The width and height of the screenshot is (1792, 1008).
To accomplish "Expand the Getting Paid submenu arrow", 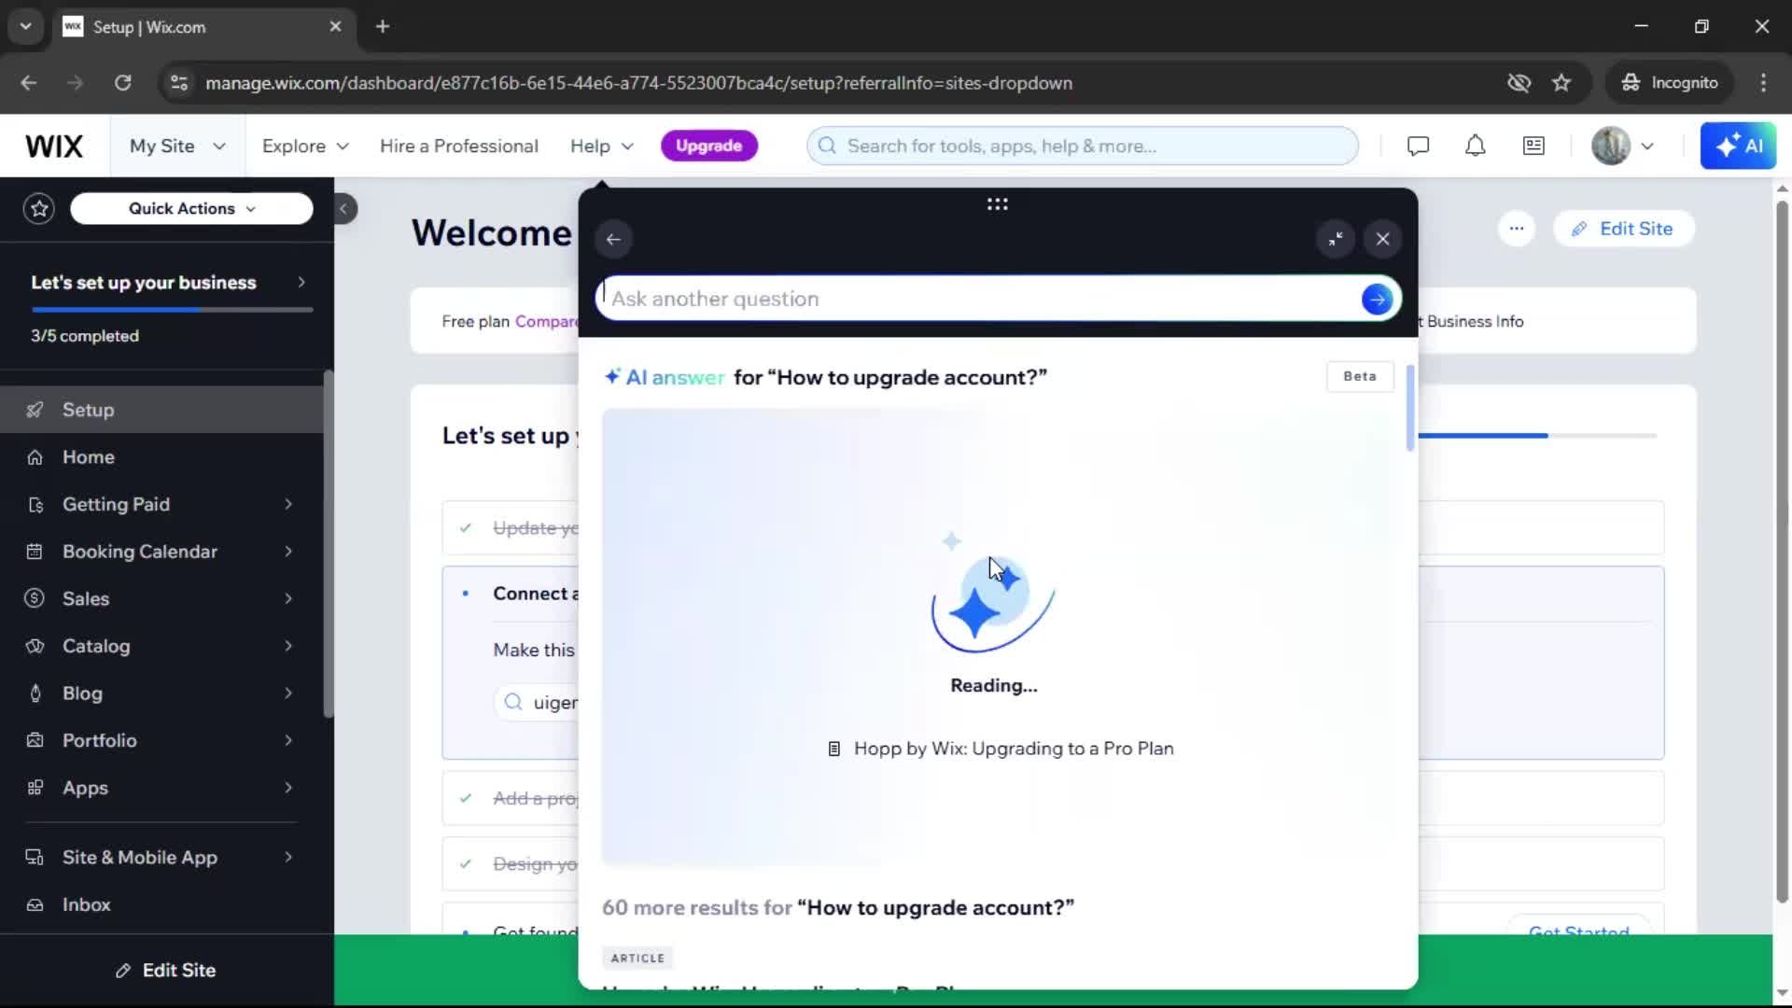I will click(288, 505).
